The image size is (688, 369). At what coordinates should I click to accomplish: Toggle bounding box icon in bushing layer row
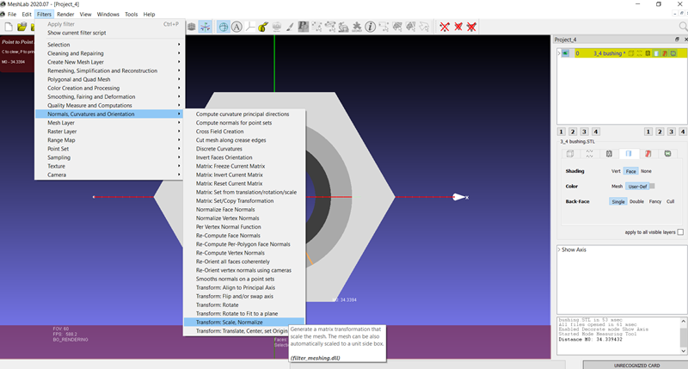click(x=631, y=53)
